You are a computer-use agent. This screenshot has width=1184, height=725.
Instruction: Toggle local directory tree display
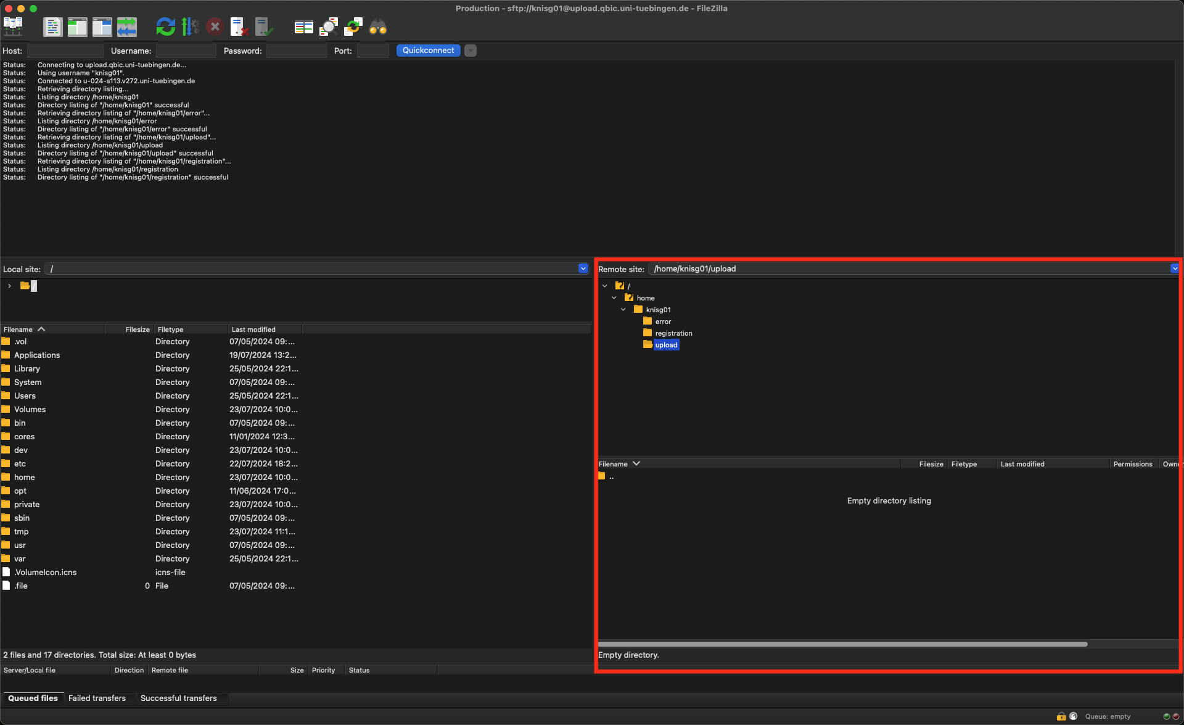click(77, 27)
